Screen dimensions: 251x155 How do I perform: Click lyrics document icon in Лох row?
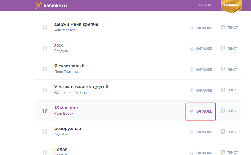tap(223, 48)
